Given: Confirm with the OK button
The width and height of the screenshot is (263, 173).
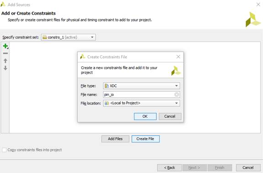Looking at the screenshot, I should [145, 116].
